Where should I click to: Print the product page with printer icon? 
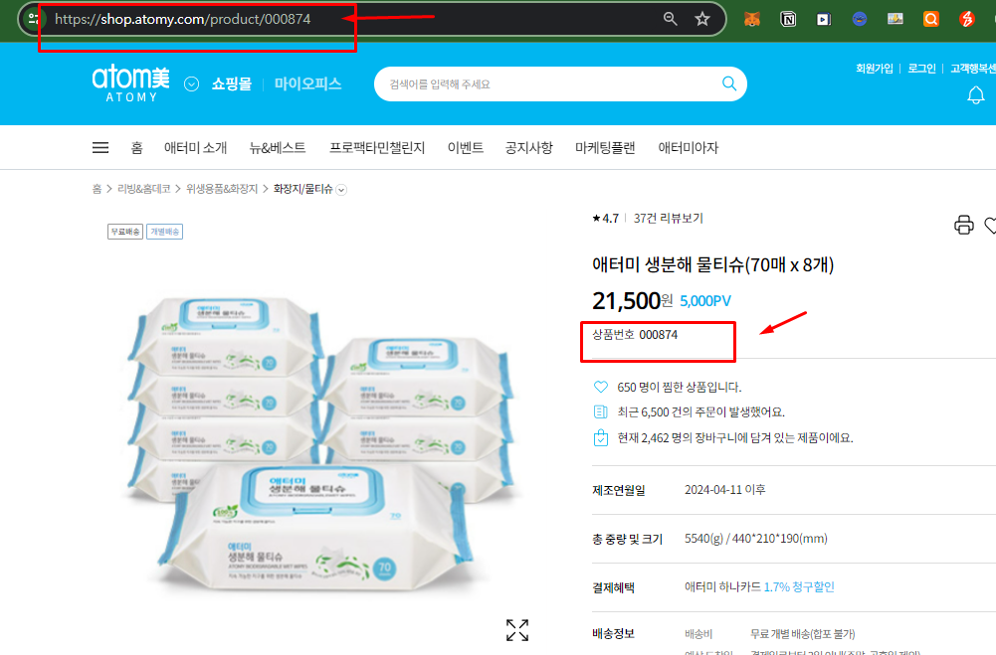(963, 225)
